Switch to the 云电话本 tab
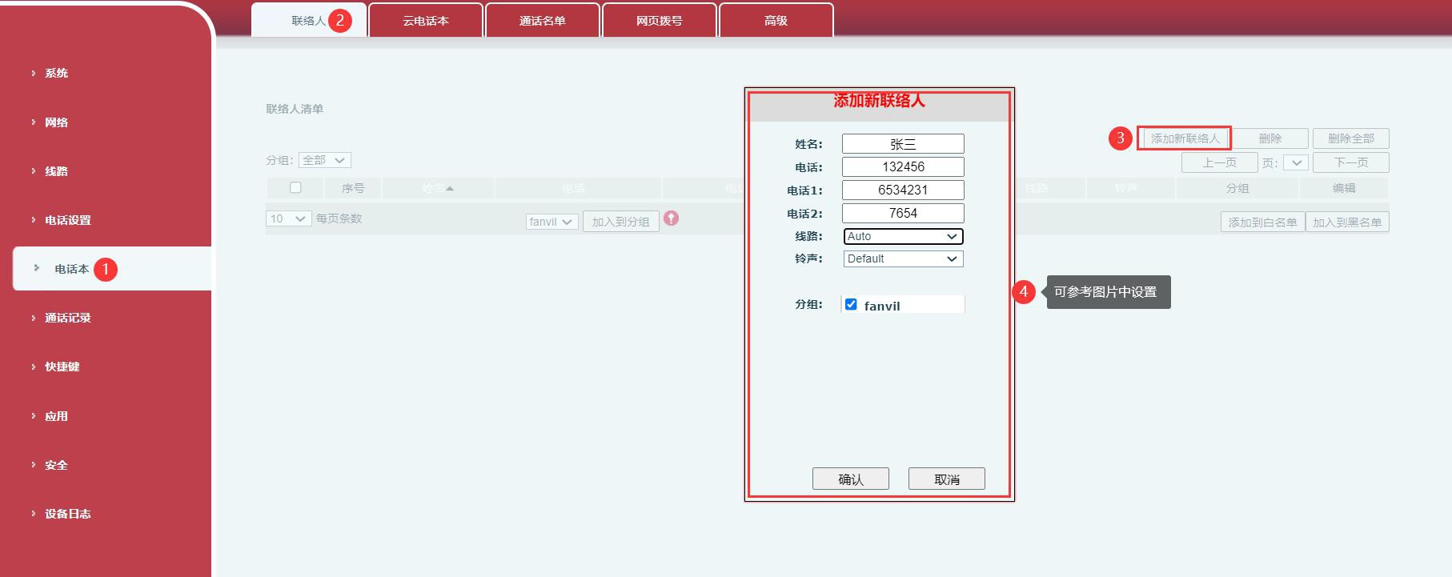Image resolution: width=1452 pixels, height=577 pixels. click(x=426, y=20)
